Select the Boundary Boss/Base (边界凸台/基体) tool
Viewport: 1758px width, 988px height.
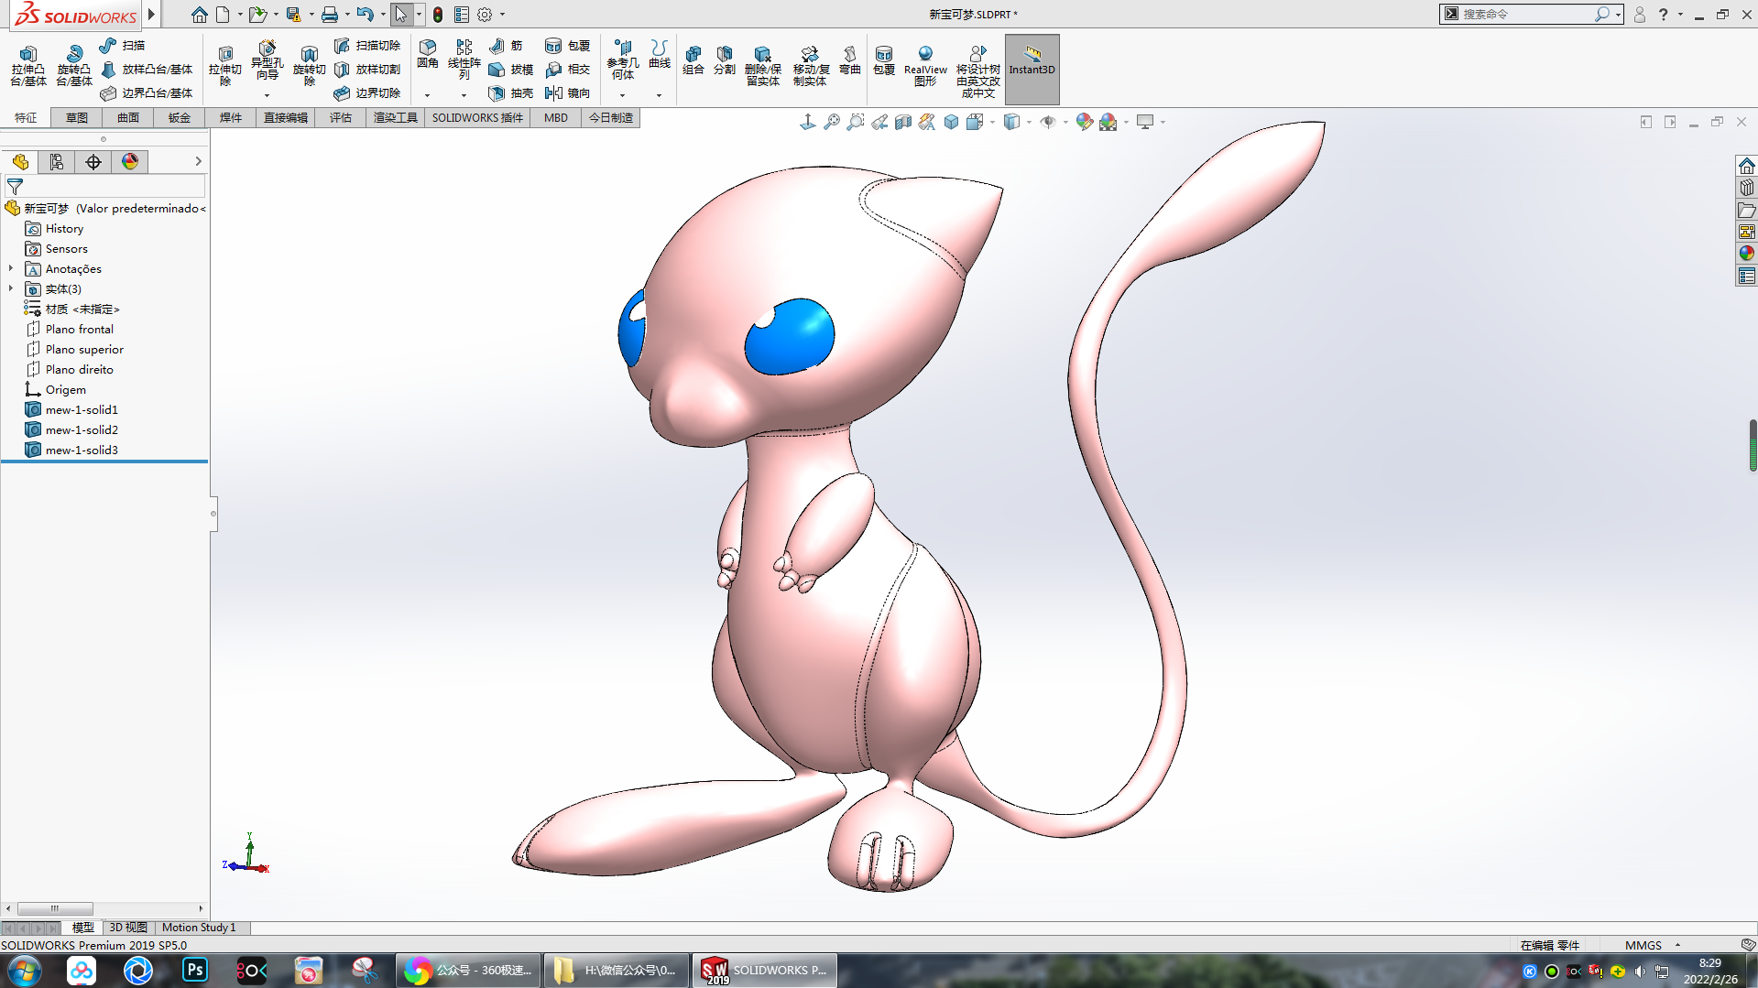tap(147, 92)
